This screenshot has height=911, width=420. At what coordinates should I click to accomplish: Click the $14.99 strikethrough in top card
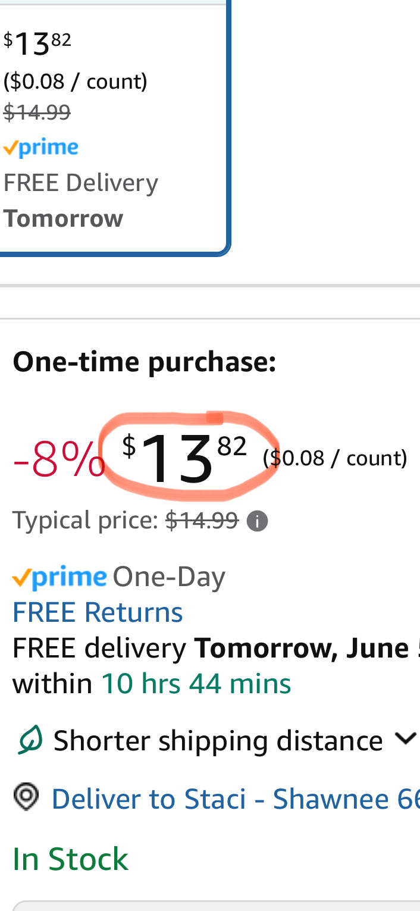click(x=37, y=112)
